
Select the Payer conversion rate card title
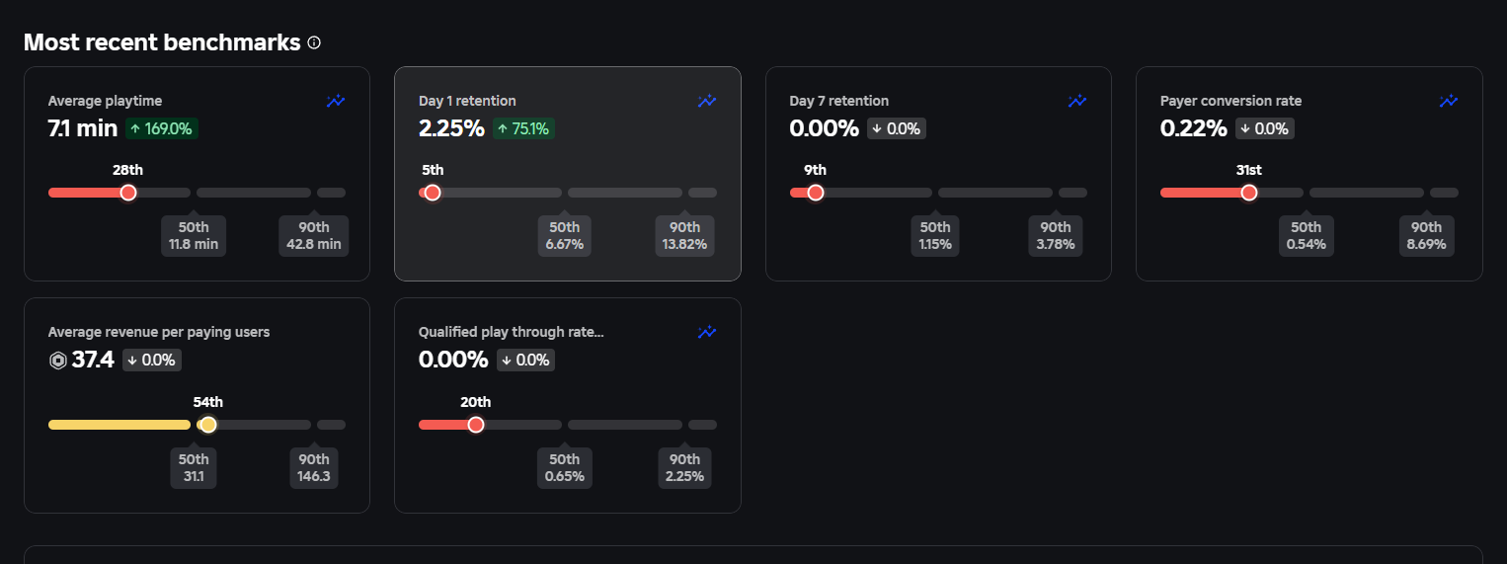click(x=1230, y=101)
